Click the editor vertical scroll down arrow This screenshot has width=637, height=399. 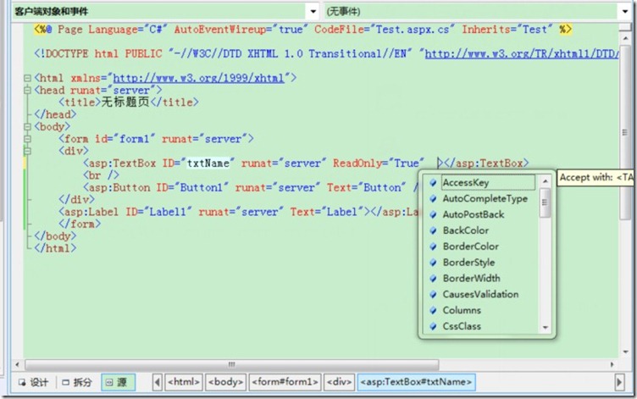625,352
